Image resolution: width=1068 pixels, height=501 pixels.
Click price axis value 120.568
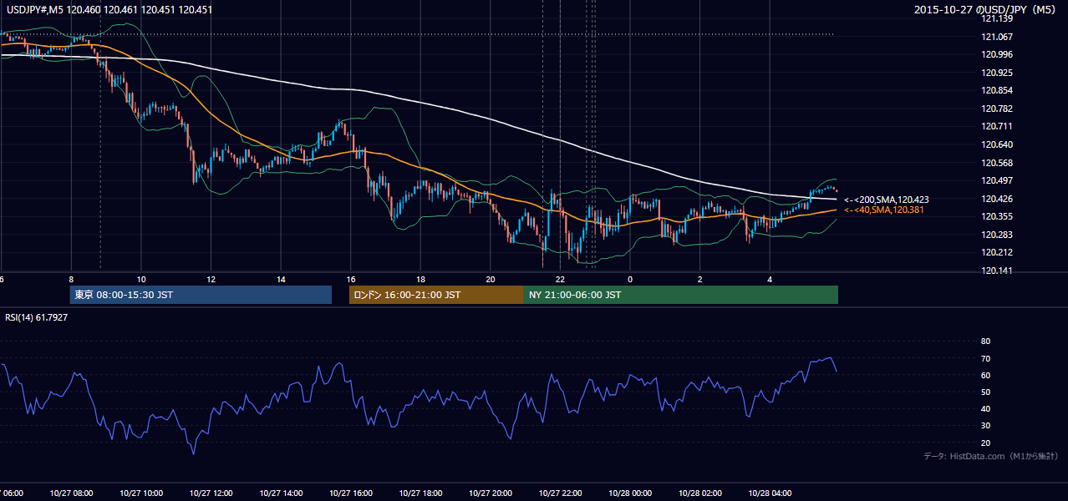pos(996,163)
